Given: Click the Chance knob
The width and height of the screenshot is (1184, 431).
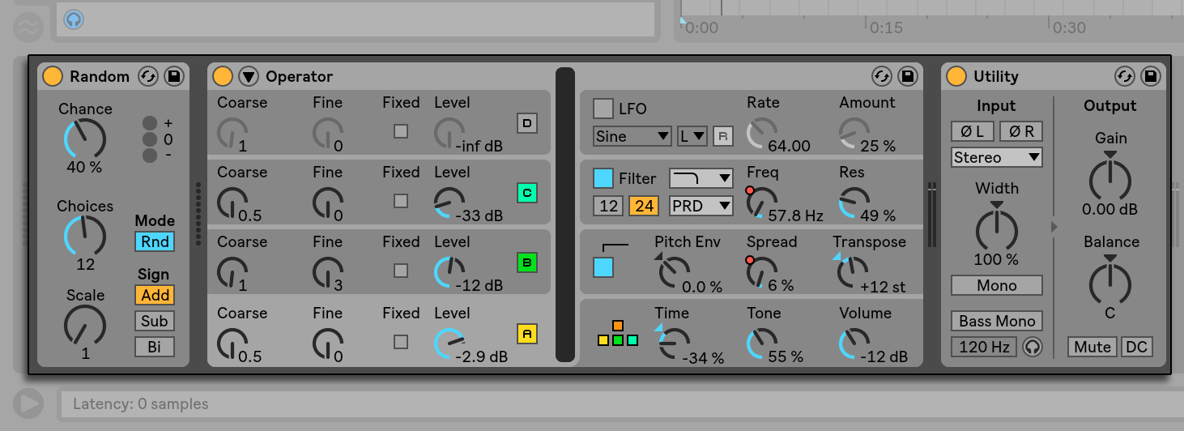Looking at the screenshot, I should click(85, 139).
